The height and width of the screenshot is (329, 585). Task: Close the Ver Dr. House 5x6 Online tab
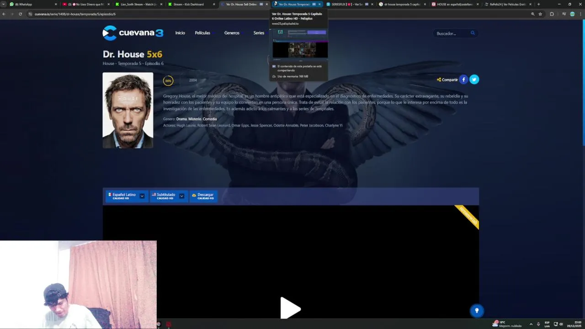click(x=267, y=4)
